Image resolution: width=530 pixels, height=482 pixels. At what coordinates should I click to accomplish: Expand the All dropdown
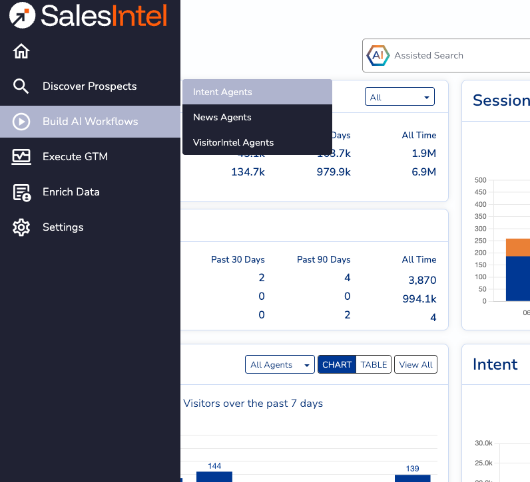pyautogui.click(x=399, y=97)
